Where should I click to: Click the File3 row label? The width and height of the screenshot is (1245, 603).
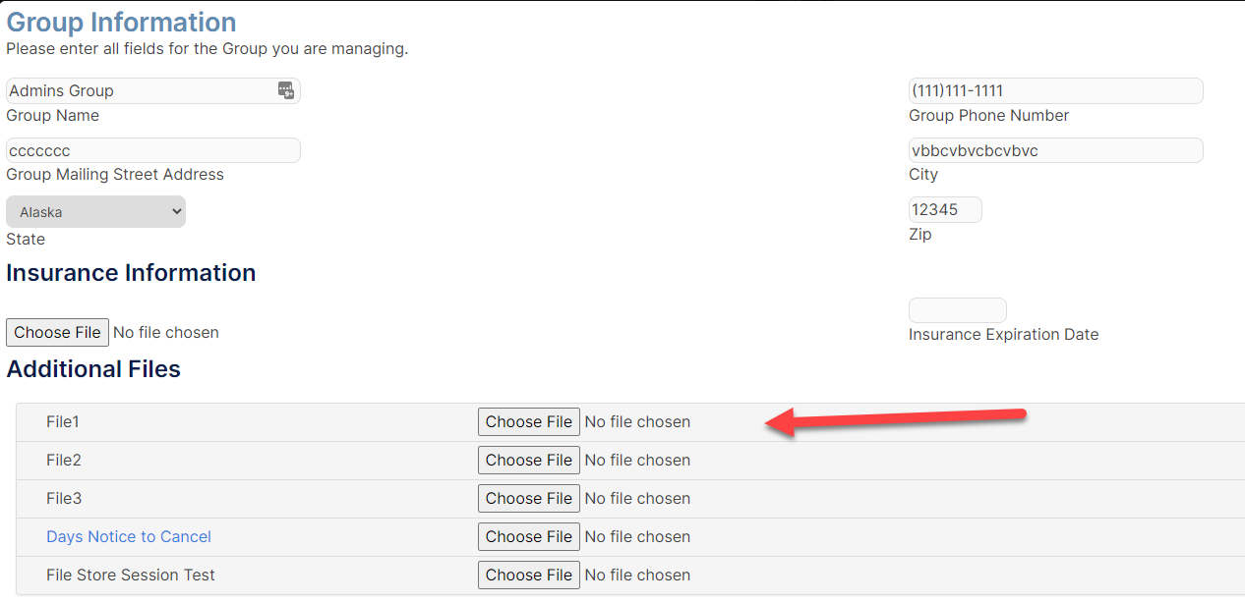click(64, 498)
